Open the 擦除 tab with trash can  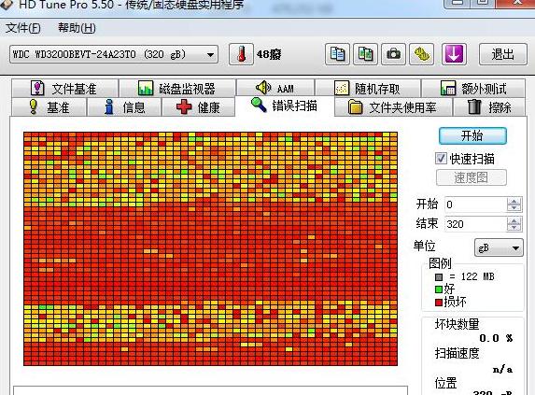[488, 107]
